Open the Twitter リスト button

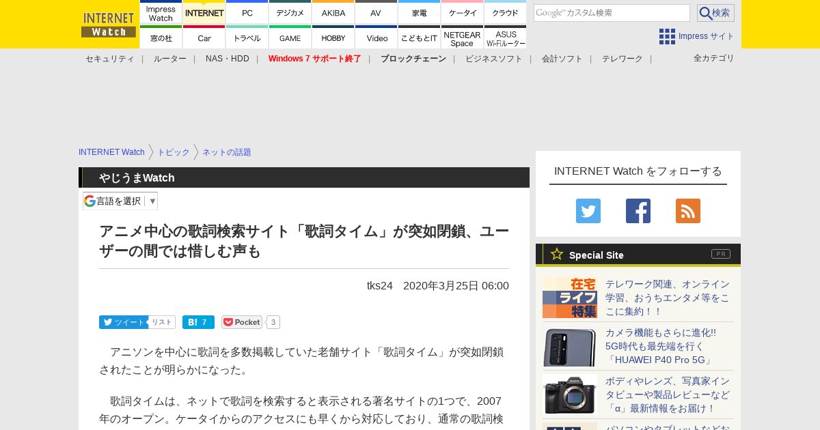(x=162, y=322)
